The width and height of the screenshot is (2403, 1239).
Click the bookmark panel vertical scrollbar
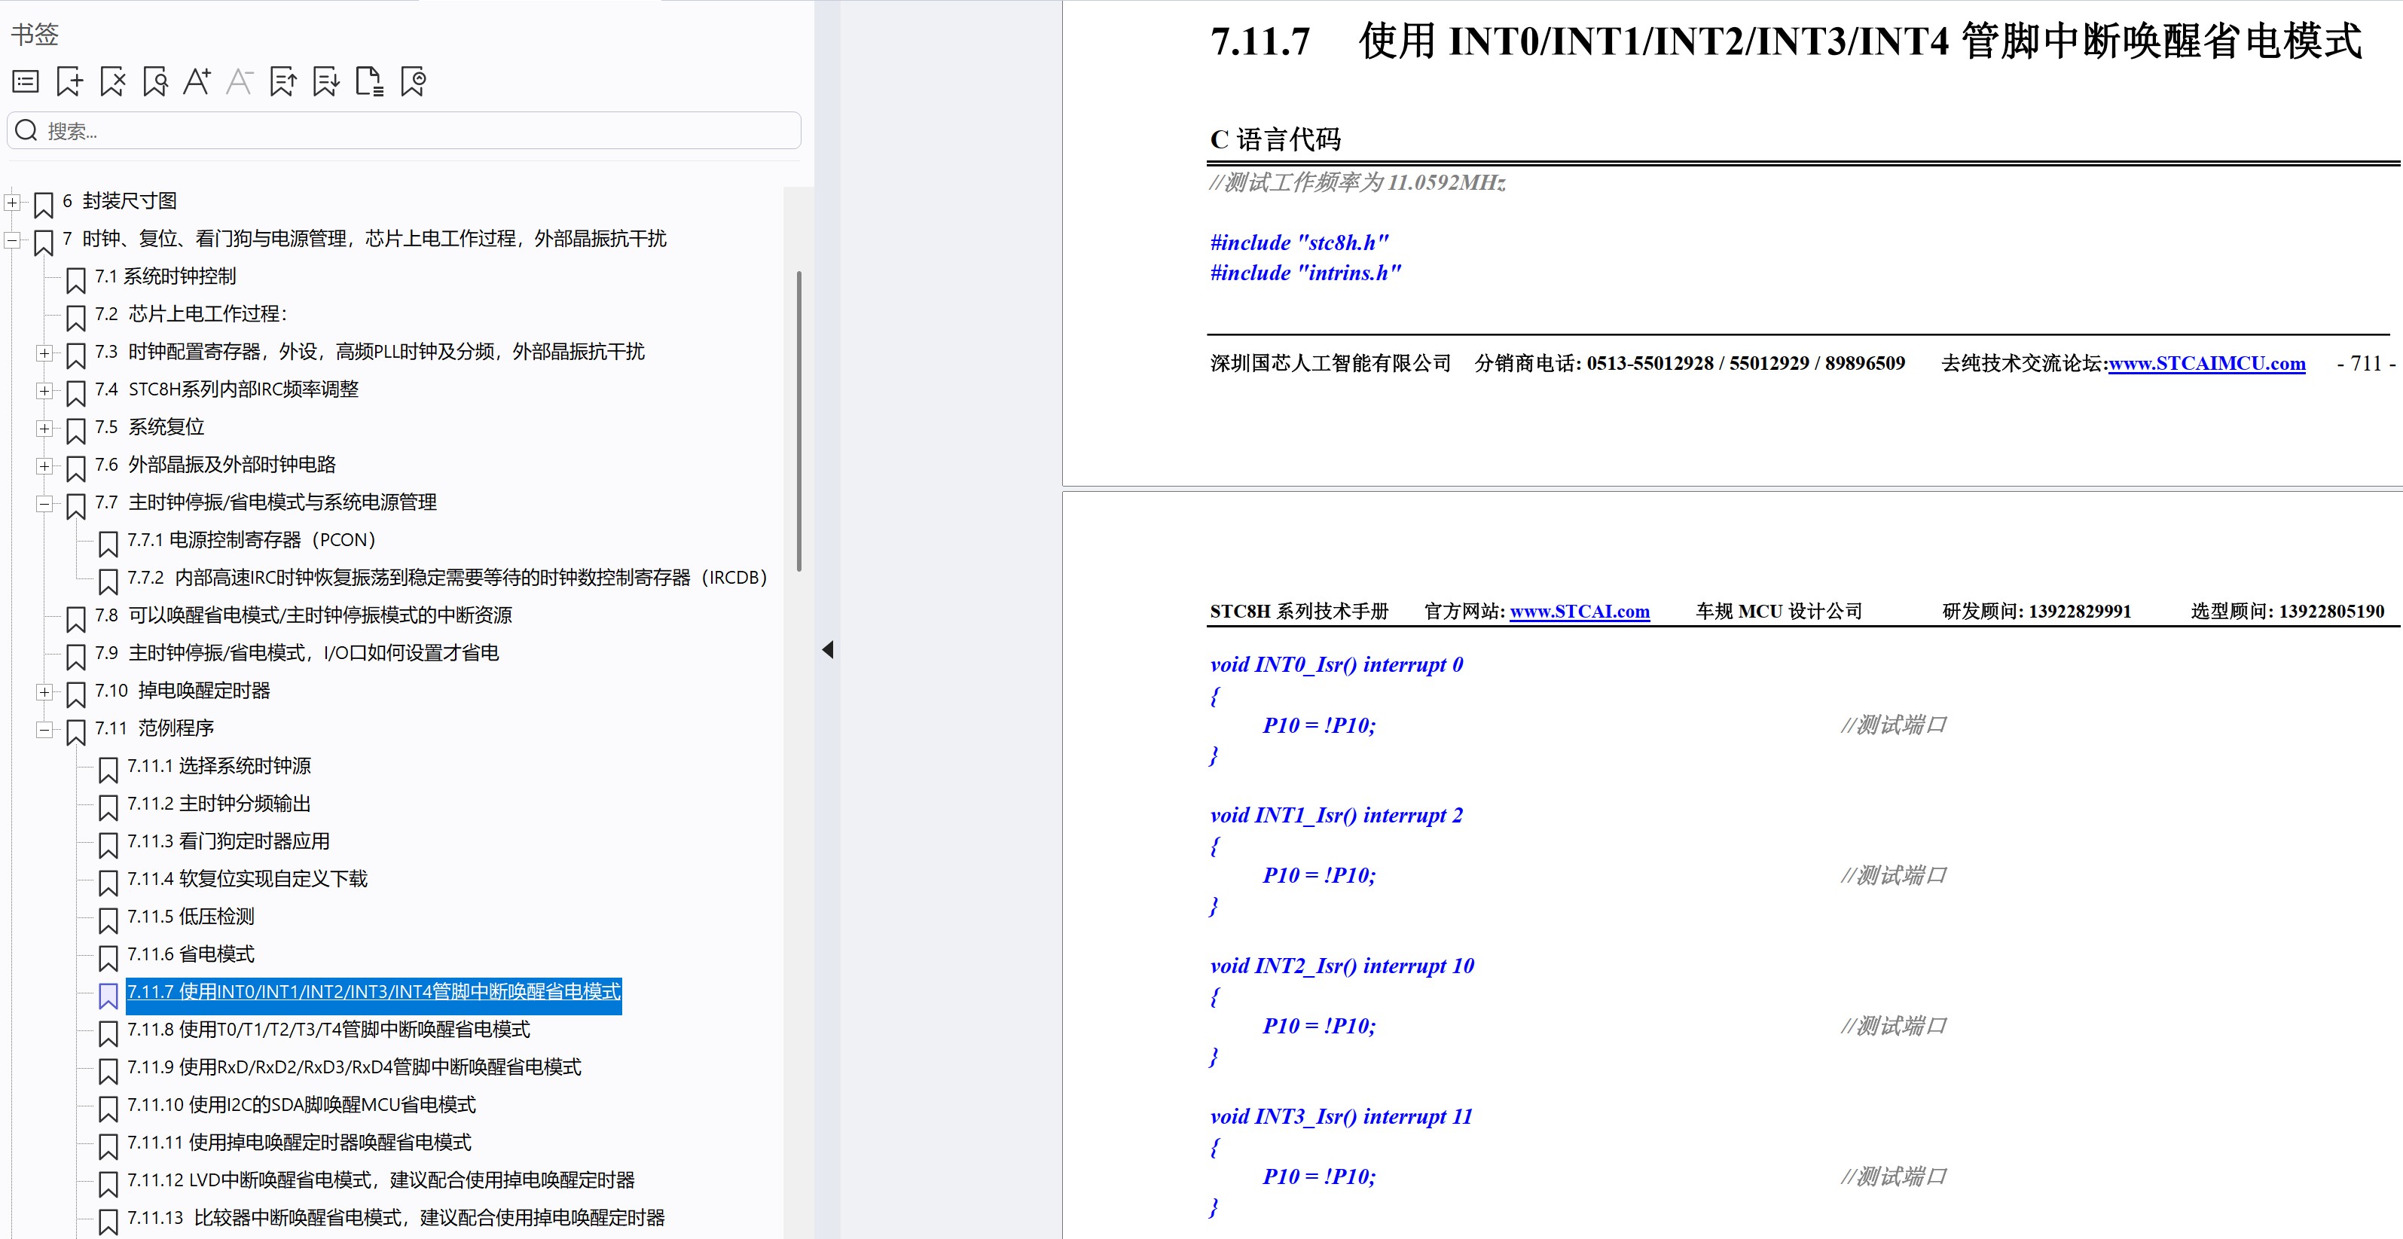click(798, 421)
